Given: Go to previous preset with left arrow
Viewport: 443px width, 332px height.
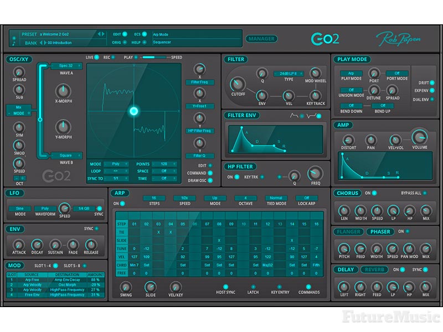Looking at the screenshot, I should coord(99,34).
